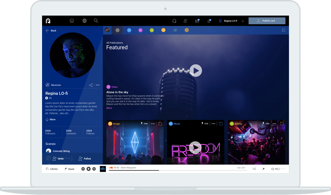Screen dimensions: 331x195
Task: Click the now playing album art
Action: click(103, 169)
